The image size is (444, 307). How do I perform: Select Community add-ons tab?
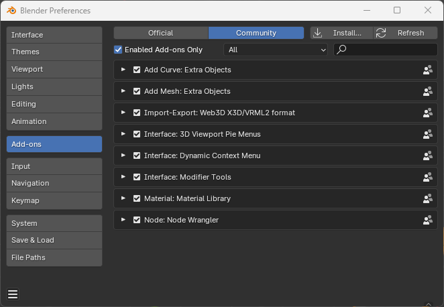click(256, 33)
